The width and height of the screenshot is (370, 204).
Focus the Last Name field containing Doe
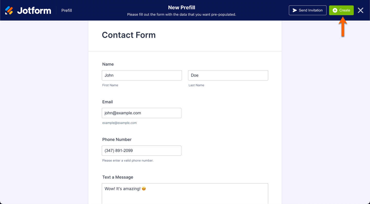click(x=228, y=75)
